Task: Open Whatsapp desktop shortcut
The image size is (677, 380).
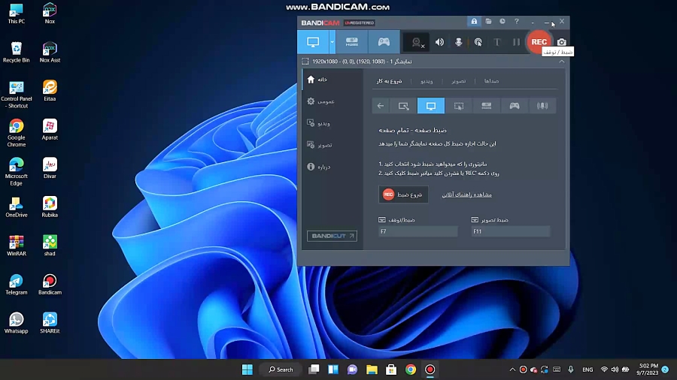Action: (17, 323)
